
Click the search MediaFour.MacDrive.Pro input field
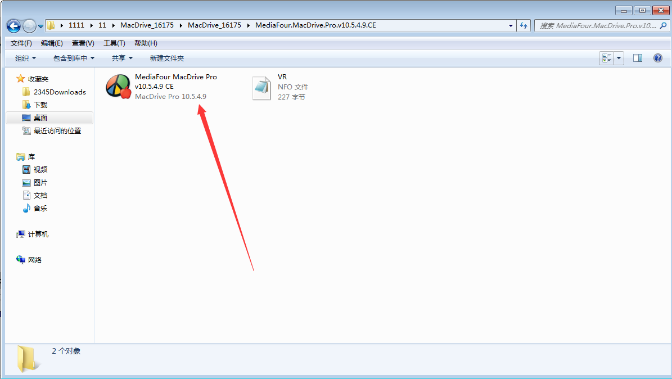598,26
